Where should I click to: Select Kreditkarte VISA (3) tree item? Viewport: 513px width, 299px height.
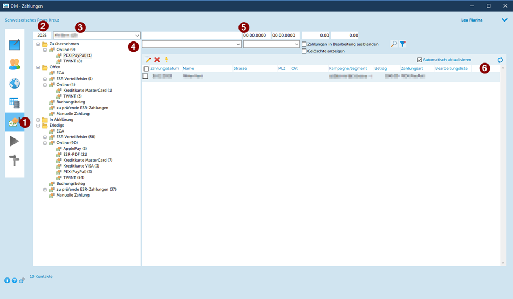81,166
